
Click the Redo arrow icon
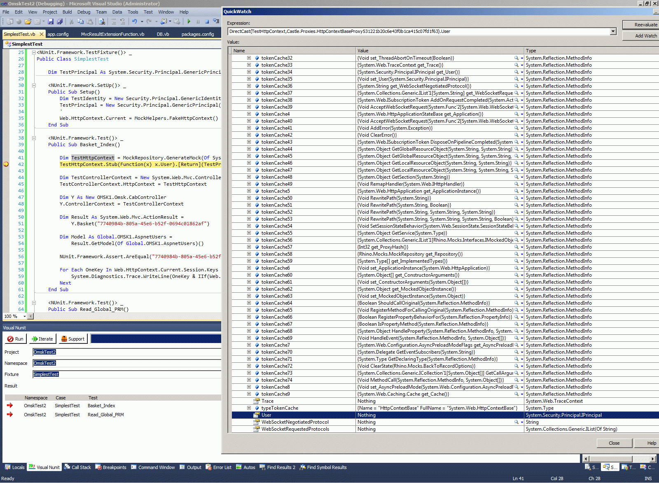pyautogui.click(x=149, y=21)
